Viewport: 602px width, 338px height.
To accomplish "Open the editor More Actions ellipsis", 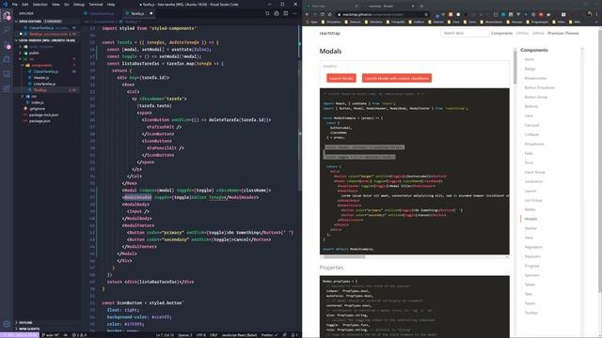I will 294,13.
